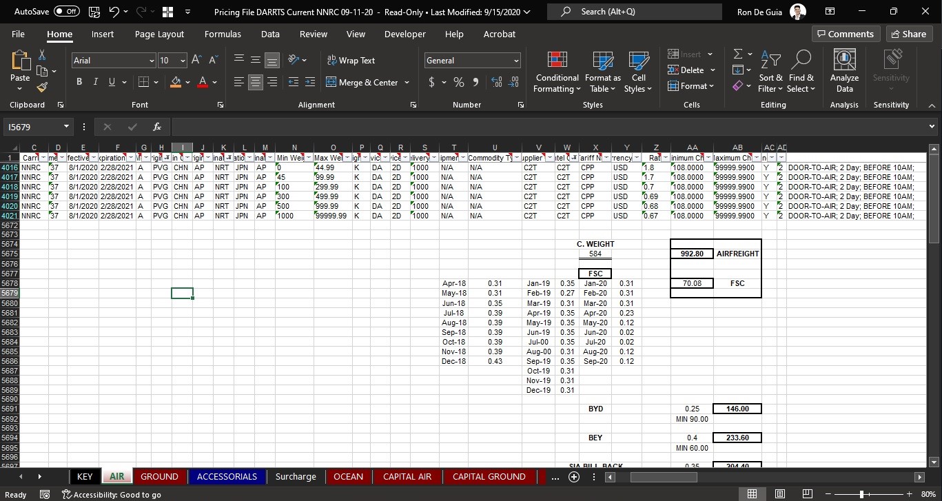This screenshot has height=501, width=942.
Task: Click the Decrease Decimal icon
Action: click(513, 82)
